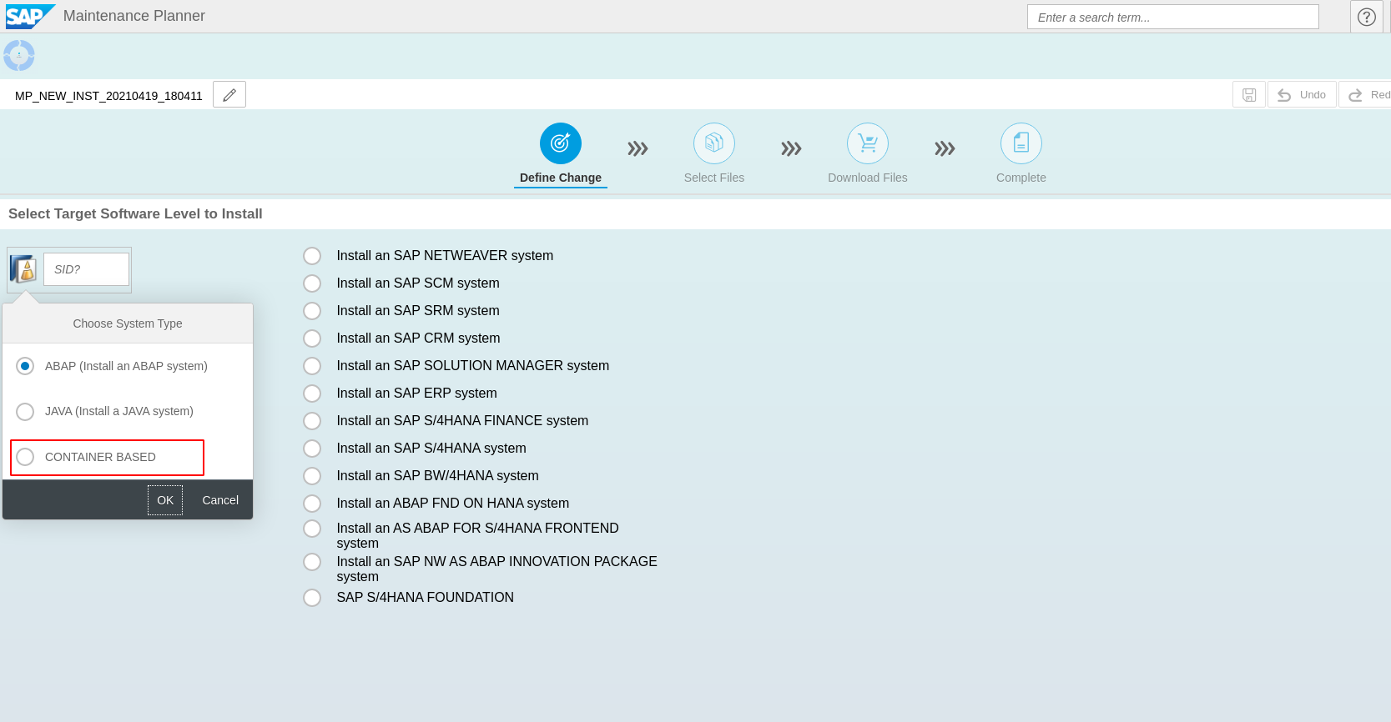Screen dimensions: 1391x722
Task: Open the Complete step icon
Action: (1021, 143)
